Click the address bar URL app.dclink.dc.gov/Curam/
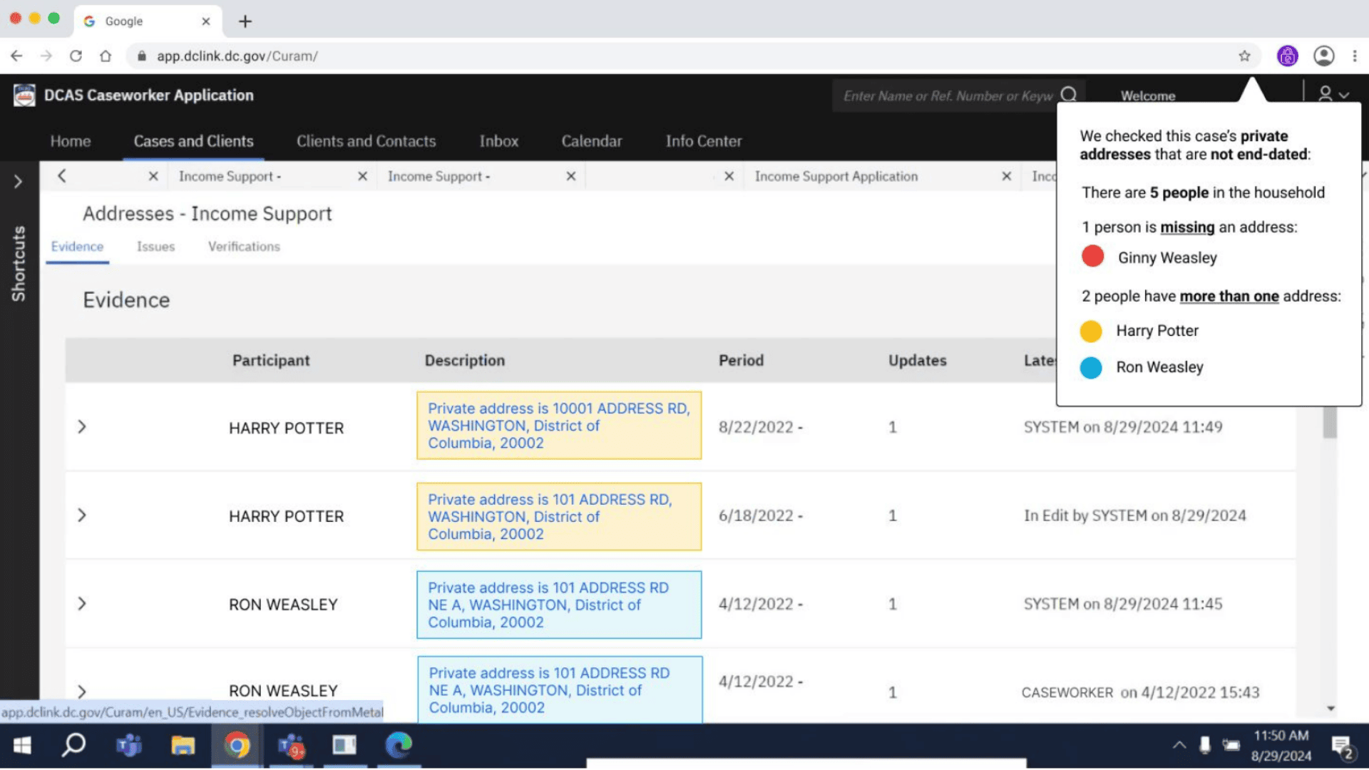This screenshot has width=1369, height=770. (x=237, y=56)
